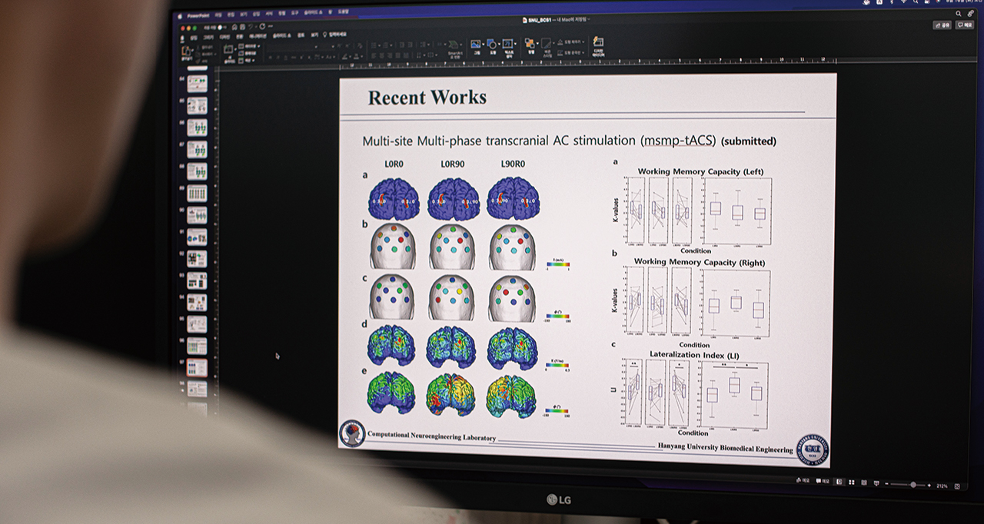This screenshot has height=524, width=984.
Task: Open the font name combo box
Action: (x=292, y=46)
